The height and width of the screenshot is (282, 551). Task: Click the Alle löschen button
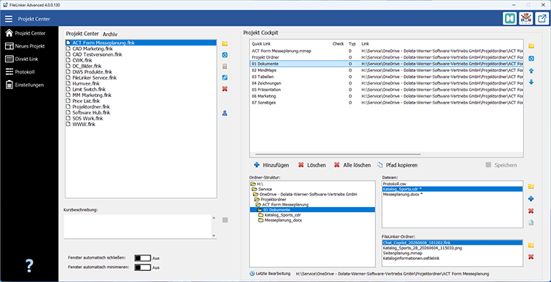(352, 165)
